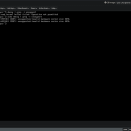
Task: Click the icon in the top-right title area
Action: point(105,2)
